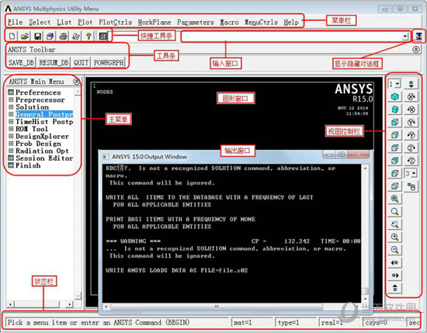Click the RESUM_DB toolbar button
Screen dimensions: 427x333
pyautogui.click(x=54, y=63)
